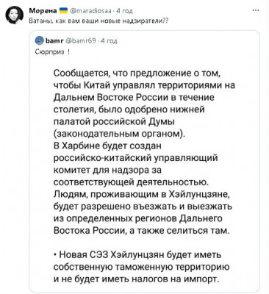Open the image paragraph starting 'Сообщается, что предложение'
Viewport: 269px width, 294px height.
[x=144, y=104]
